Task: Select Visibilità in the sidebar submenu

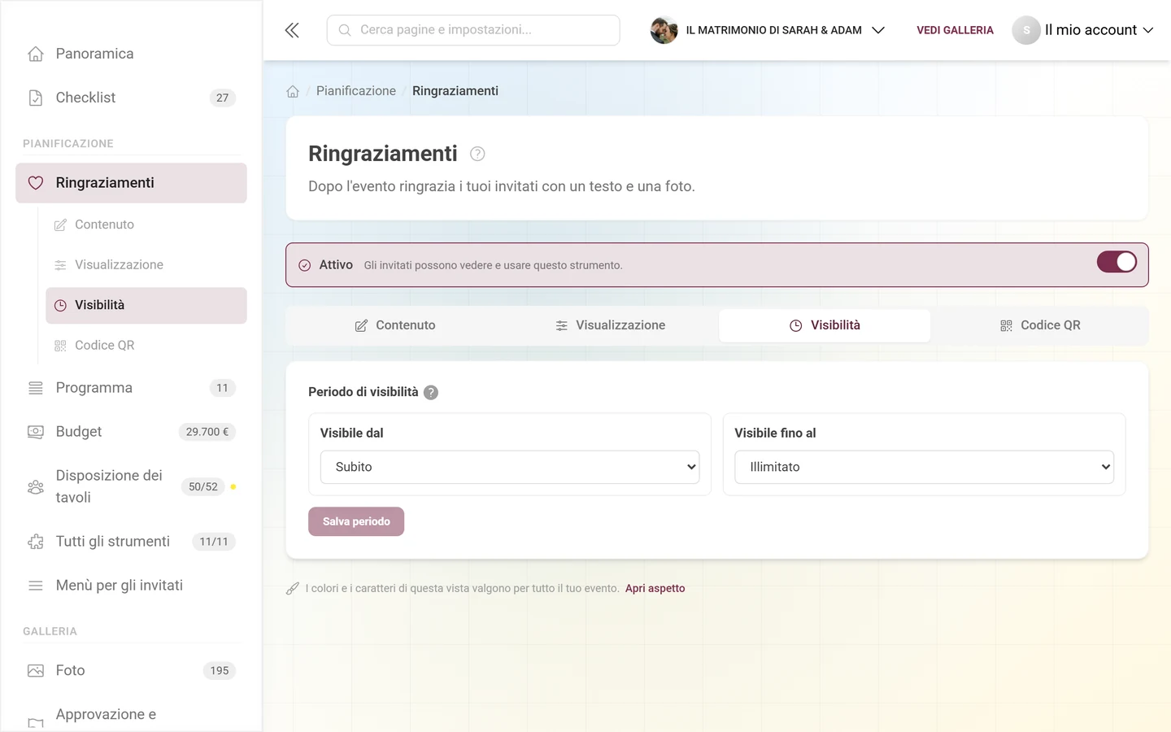Action: coord(146,305)
